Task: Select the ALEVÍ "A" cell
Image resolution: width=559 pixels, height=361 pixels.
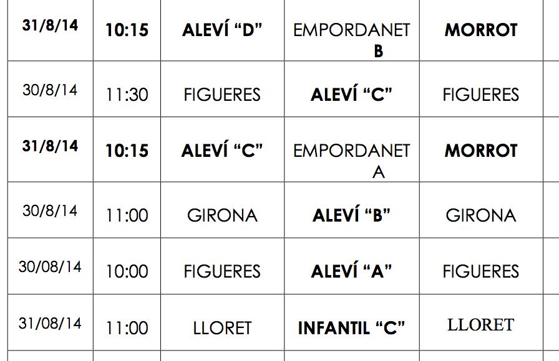Action: tap(351, 271)
